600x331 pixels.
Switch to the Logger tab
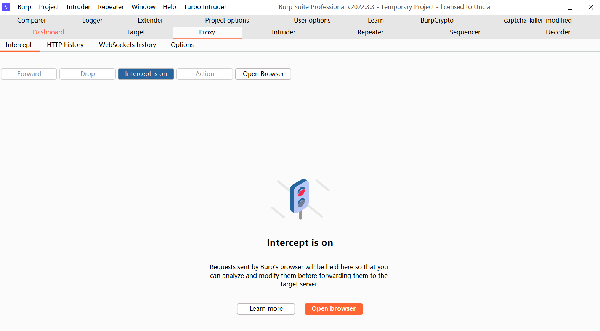point(92,20)
